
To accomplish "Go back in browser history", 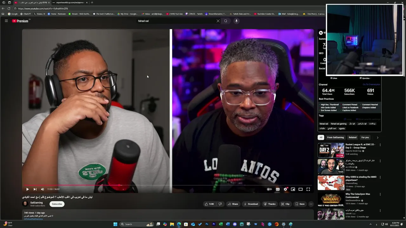I will click(3, 9).
